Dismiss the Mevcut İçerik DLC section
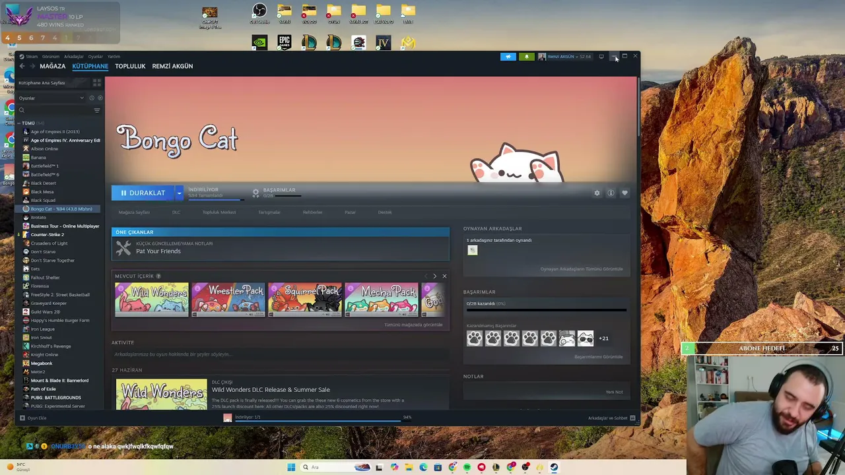This screenshot has width=845, height=475. click(x=444, y=276)
